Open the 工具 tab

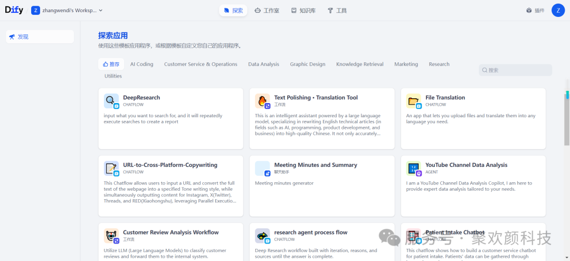[x=337, y=11]
